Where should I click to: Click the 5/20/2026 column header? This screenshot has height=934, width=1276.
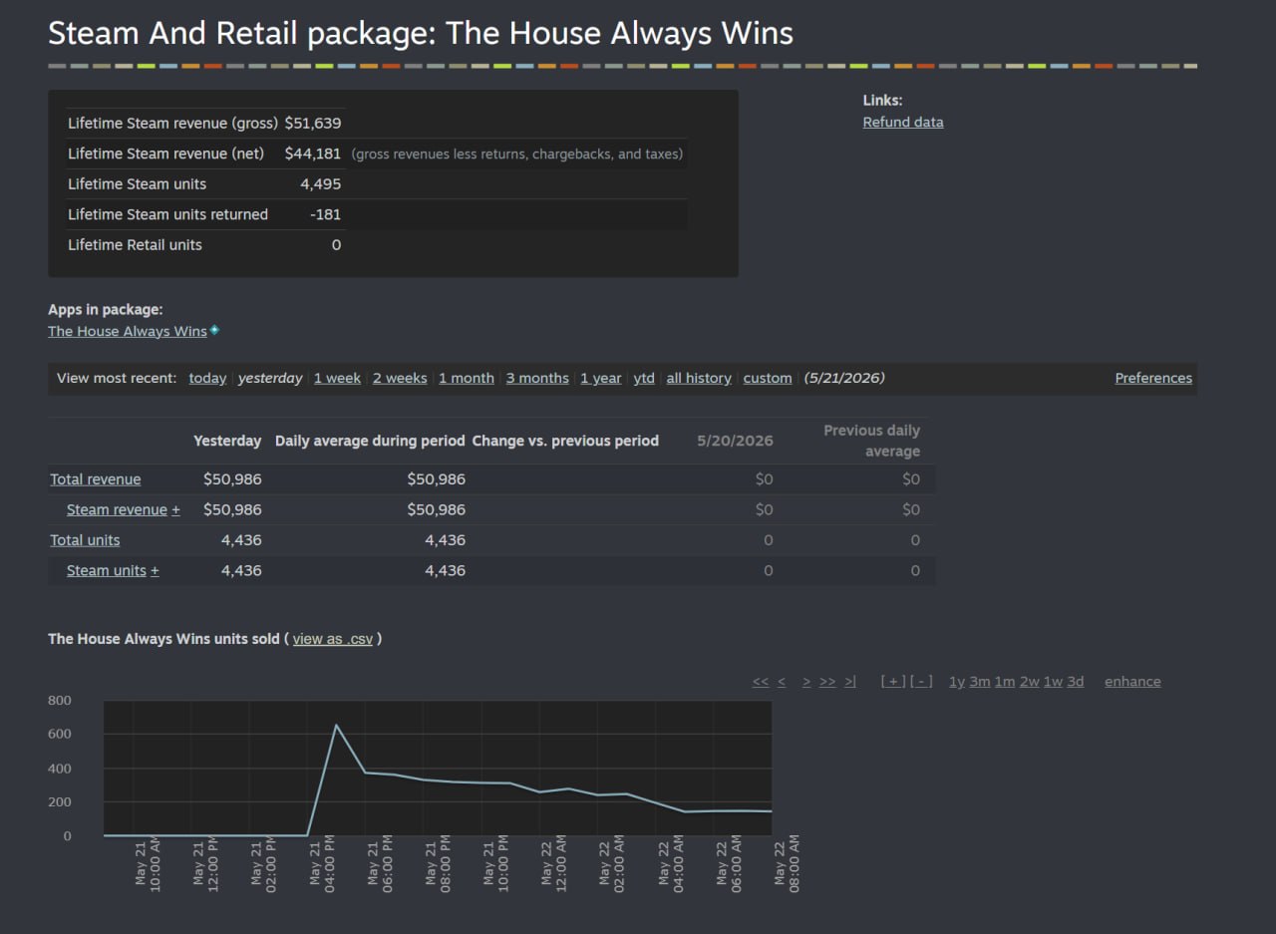(735, 441)
